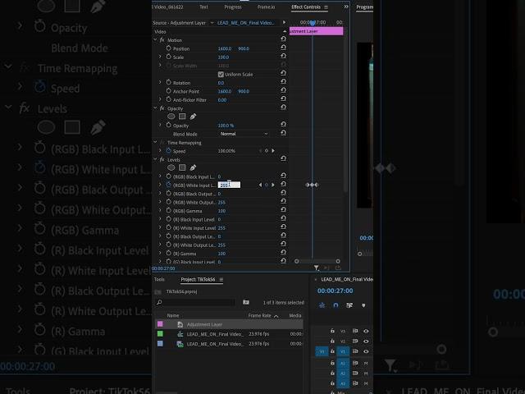525x394 pixels.
Task: Reset the Position parameter
Action: [283, 48]
